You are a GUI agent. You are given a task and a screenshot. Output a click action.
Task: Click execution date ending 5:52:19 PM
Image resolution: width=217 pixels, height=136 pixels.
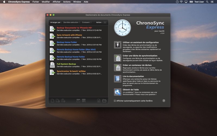click(x=91, y=59)
